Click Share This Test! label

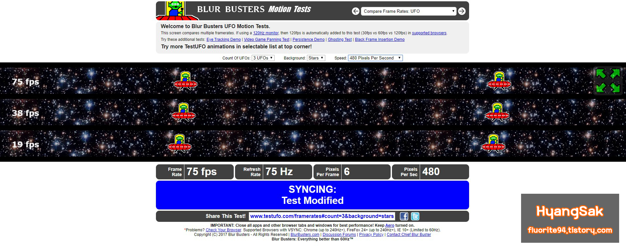(x=226, y=216)
